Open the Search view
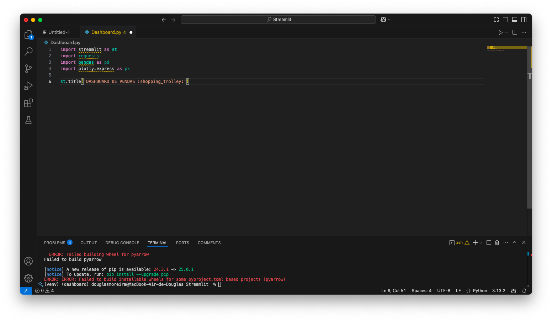This screenshot has width=552, height=321. coord(28,52)
